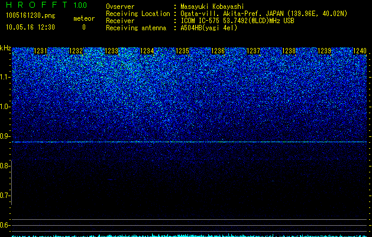
Task: Click the 1239 time marker
Action: point(324,51)
